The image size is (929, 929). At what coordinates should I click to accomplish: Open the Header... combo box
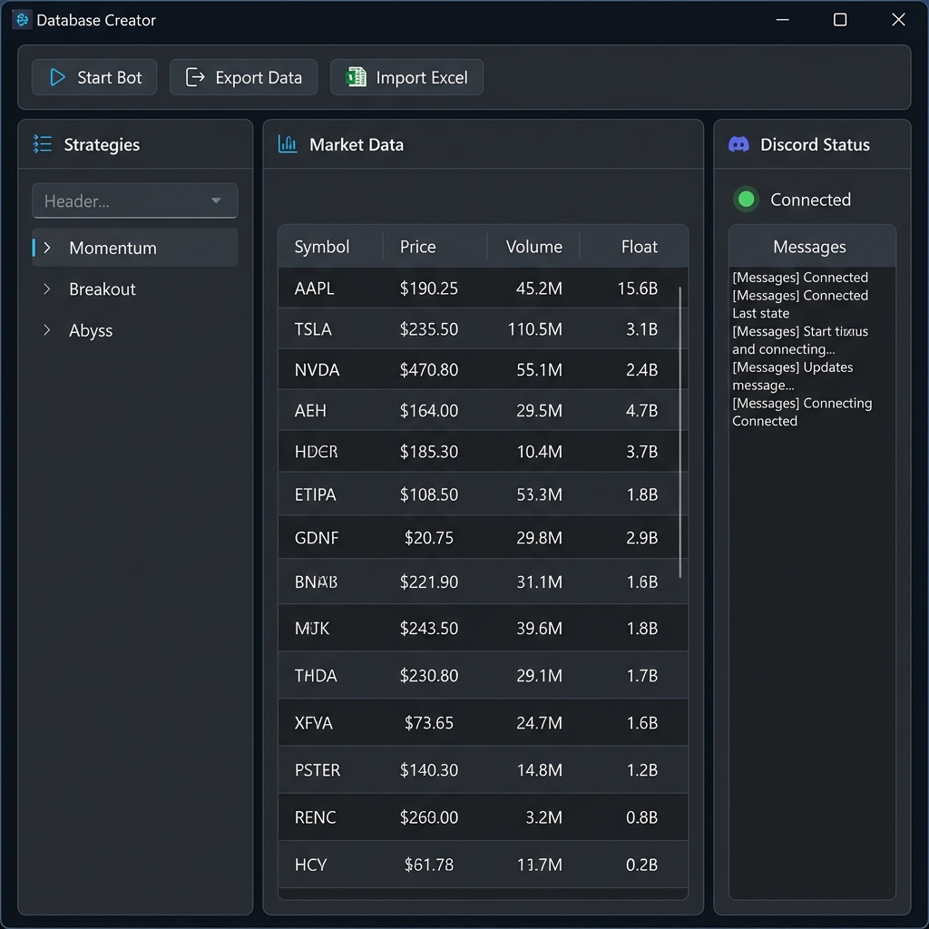point(135,200)
